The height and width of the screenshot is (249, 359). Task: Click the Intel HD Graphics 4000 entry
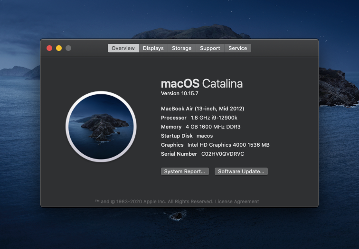click(215, 145)
